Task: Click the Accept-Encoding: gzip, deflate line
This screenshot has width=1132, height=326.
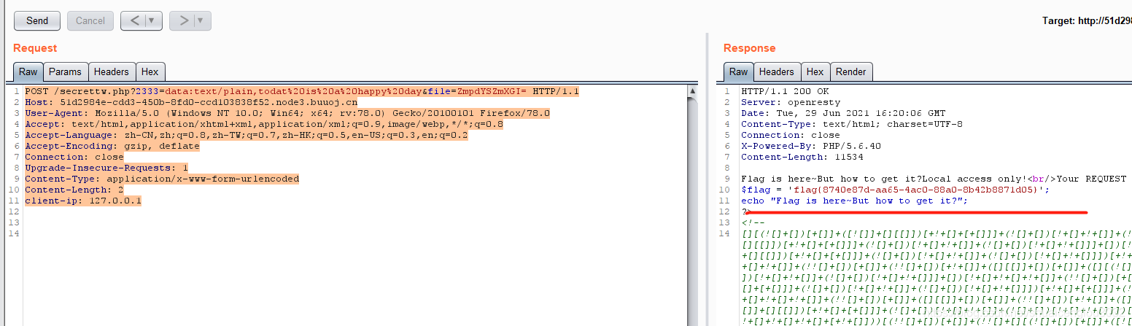Action: (112, 146)
